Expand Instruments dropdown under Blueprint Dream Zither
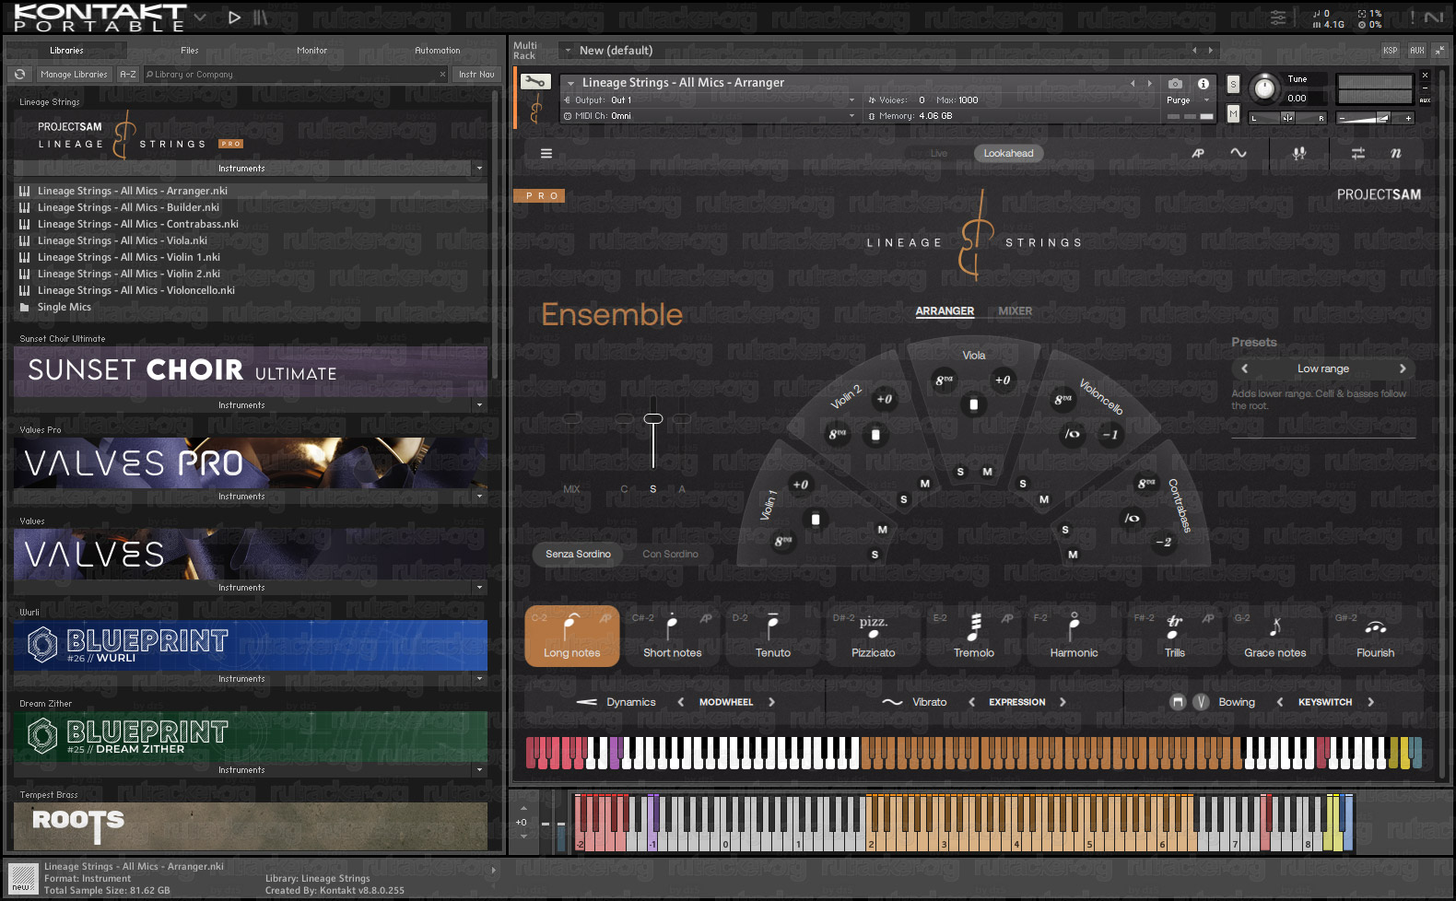Viewport: 1456px width, 901px height. tap(479, 770)
